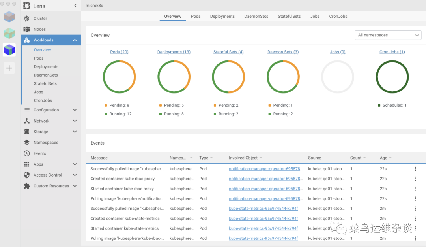Click the Custom Resources puzzle icon

click(27, 186)
